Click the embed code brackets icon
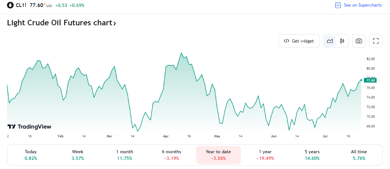The height and width of the screenshot is (169, 390). point(286,41)
